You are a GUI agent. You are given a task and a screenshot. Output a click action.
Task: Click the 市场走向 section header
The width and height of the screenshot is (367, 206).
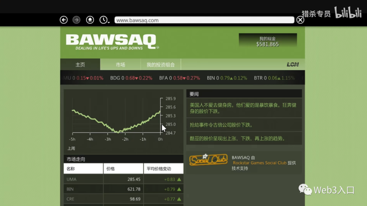coord(123,159)
